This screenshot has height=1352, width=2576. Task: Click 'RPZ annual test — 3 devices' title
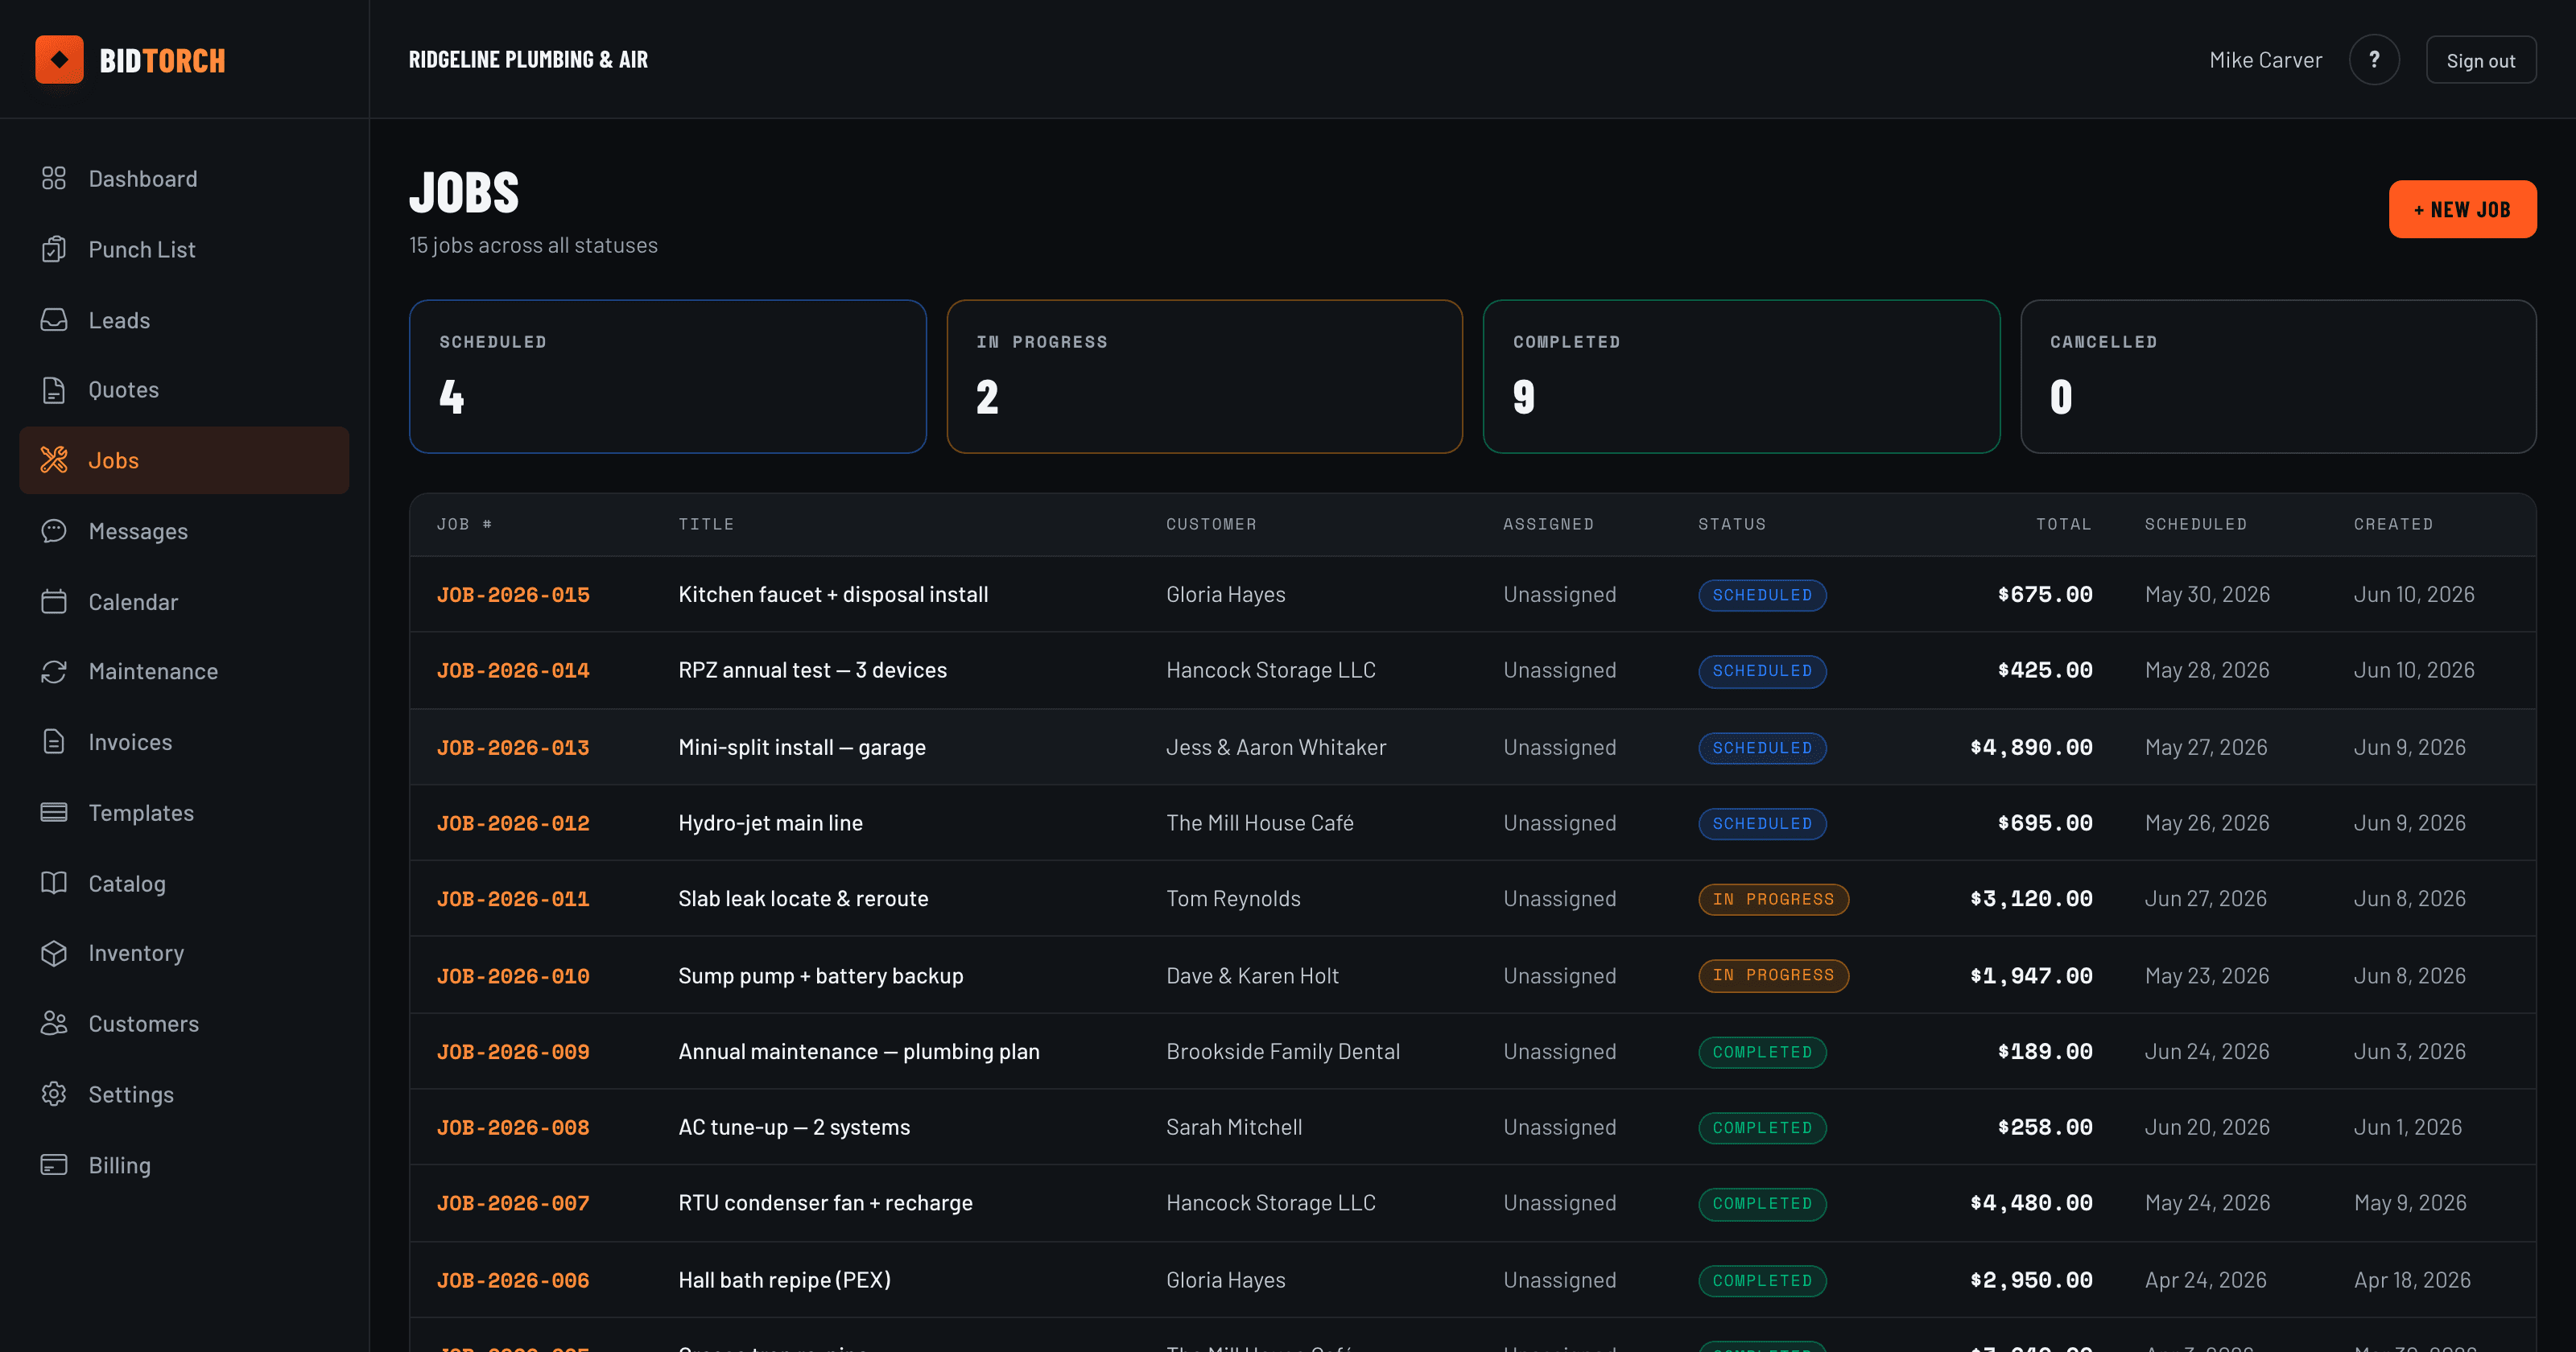click(812, 670)
